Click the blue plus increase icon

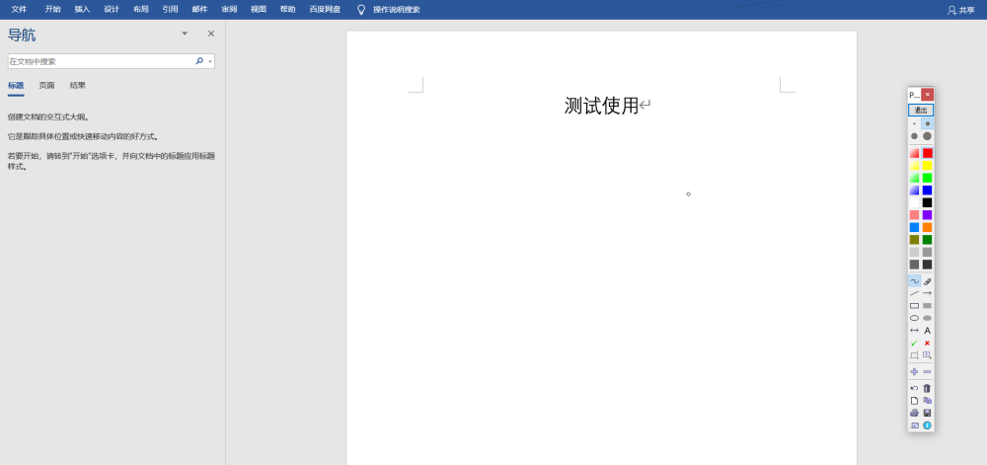pyautogui.click(x=914, y=372)
